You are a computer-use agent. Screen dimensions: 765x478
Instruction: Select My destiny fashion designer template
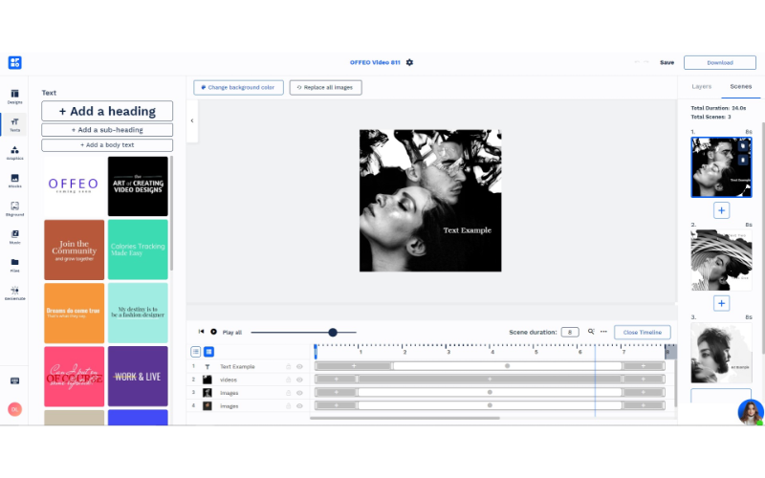tap(138, 314)
